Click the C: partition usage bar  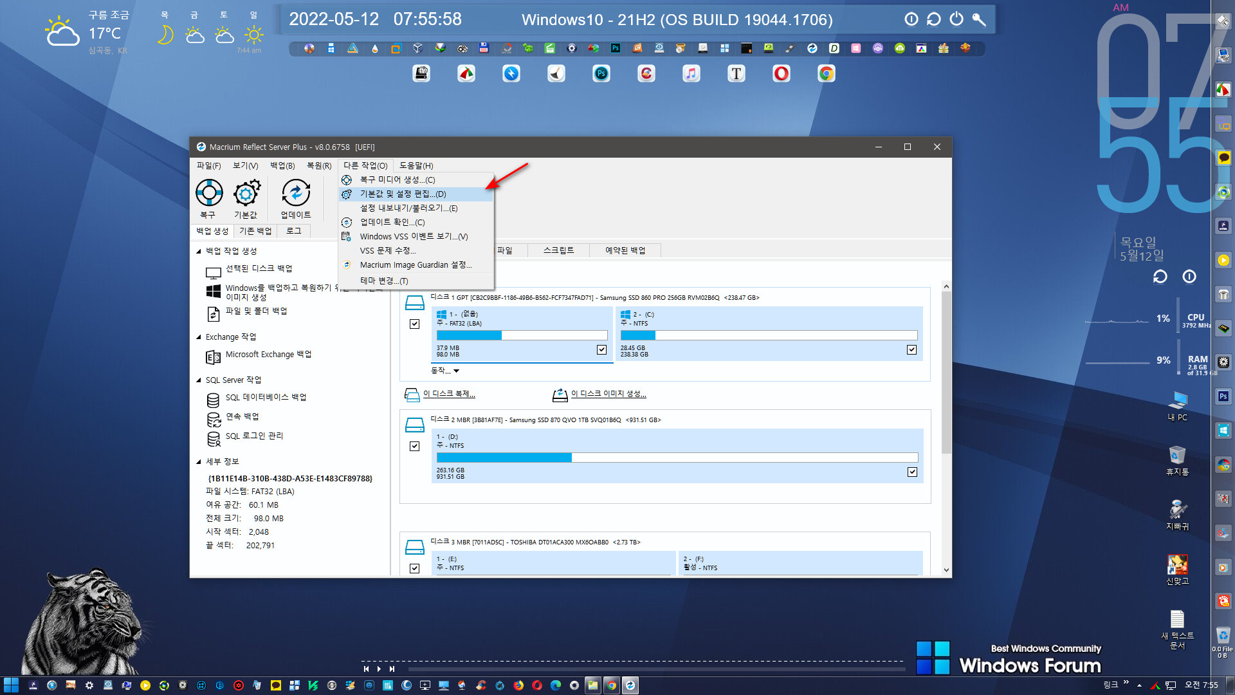[x=769, y=335]
